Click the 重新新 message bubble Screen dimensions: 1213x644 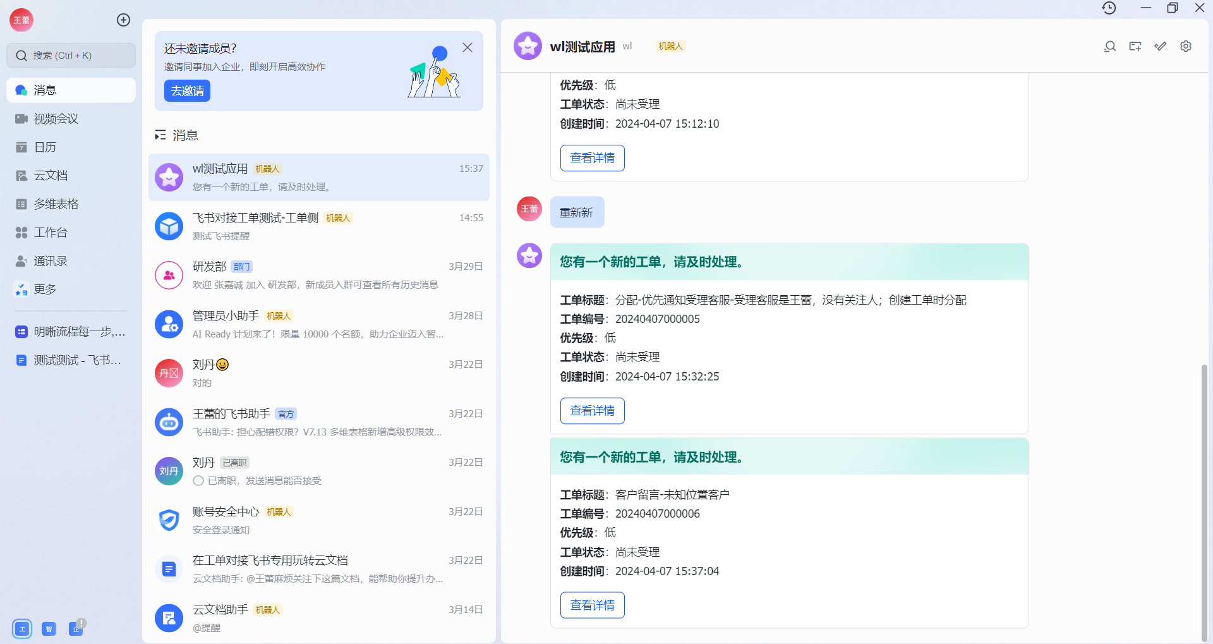coord(577,212)
